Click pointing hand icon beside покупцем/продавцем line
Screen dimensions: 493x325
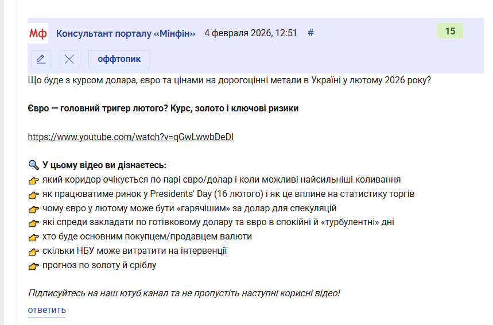tap(34, 237)
